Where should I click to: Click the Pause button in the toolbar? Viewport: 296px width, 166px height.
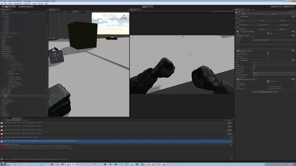(x=148, y=6)
